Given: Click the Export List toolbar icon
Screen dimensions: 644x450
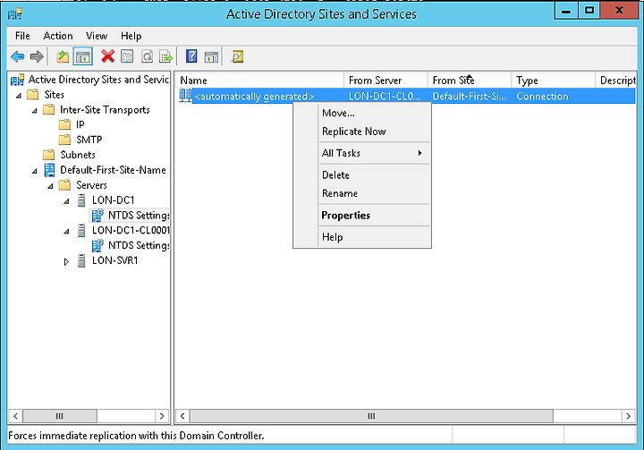Looking at the screenshot, I should pos(166,56).
